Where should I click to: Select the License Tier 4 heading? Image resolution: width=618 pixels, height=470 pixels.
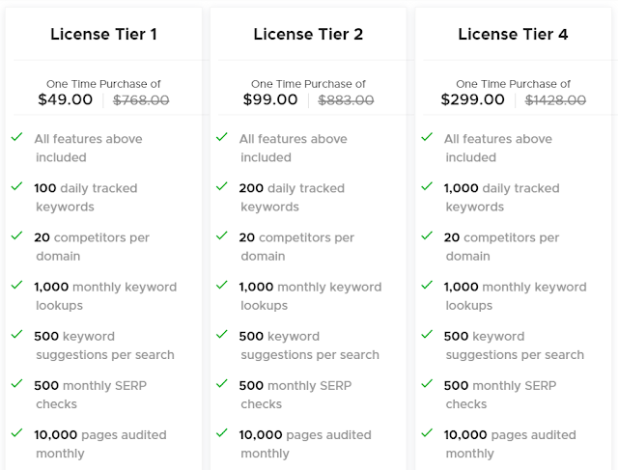click(513, 35)
